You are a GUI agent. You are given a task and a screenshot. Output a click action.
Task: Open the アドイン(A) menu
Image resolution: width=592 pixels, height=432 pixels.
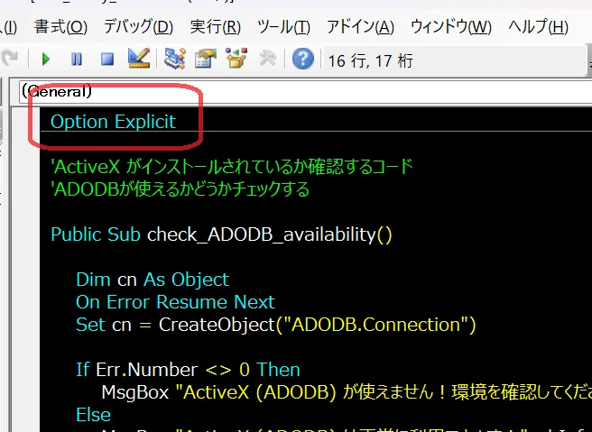(x=360, y=27)
